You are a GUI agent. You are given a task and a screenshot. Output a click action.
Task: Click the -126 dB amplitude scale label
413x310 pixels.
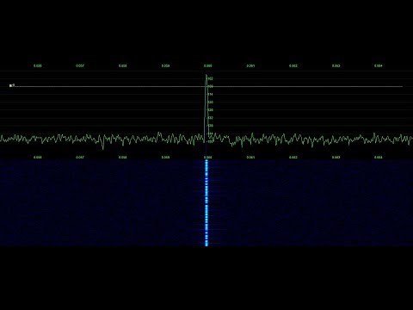tap(210, 110)
